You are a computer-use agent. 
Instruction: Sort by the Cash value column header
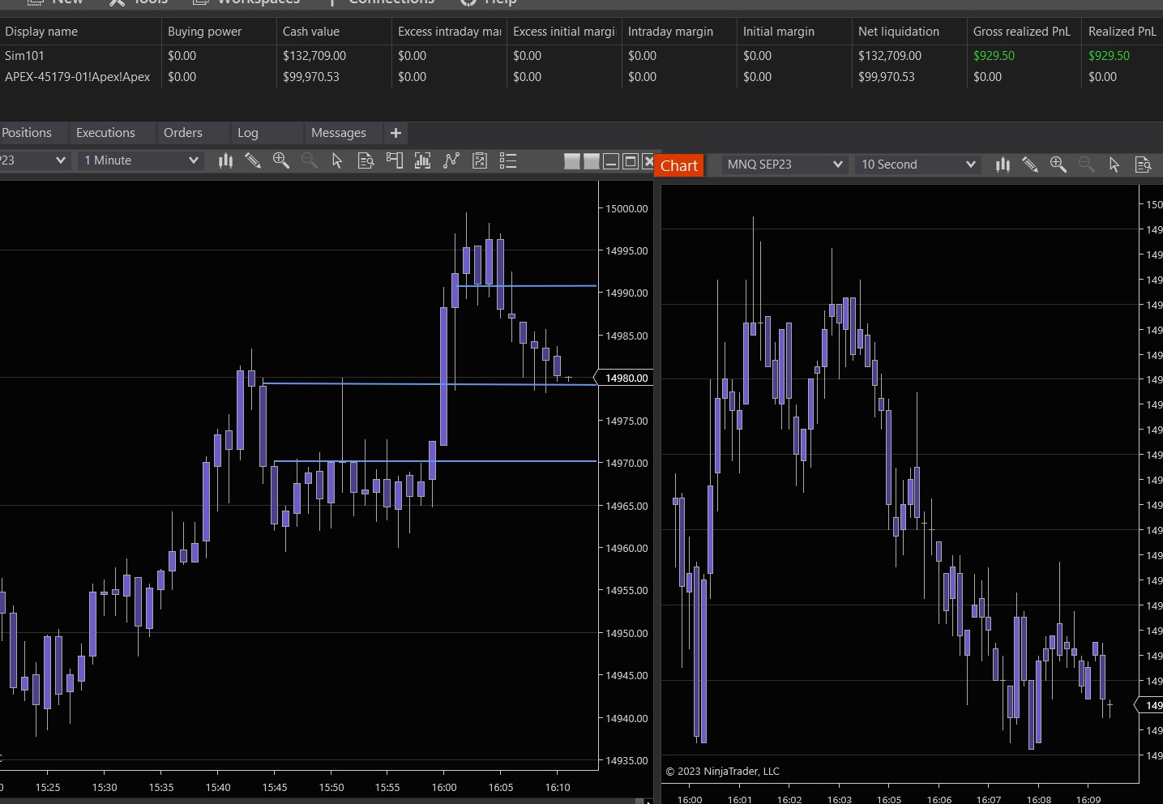[311, 32]
